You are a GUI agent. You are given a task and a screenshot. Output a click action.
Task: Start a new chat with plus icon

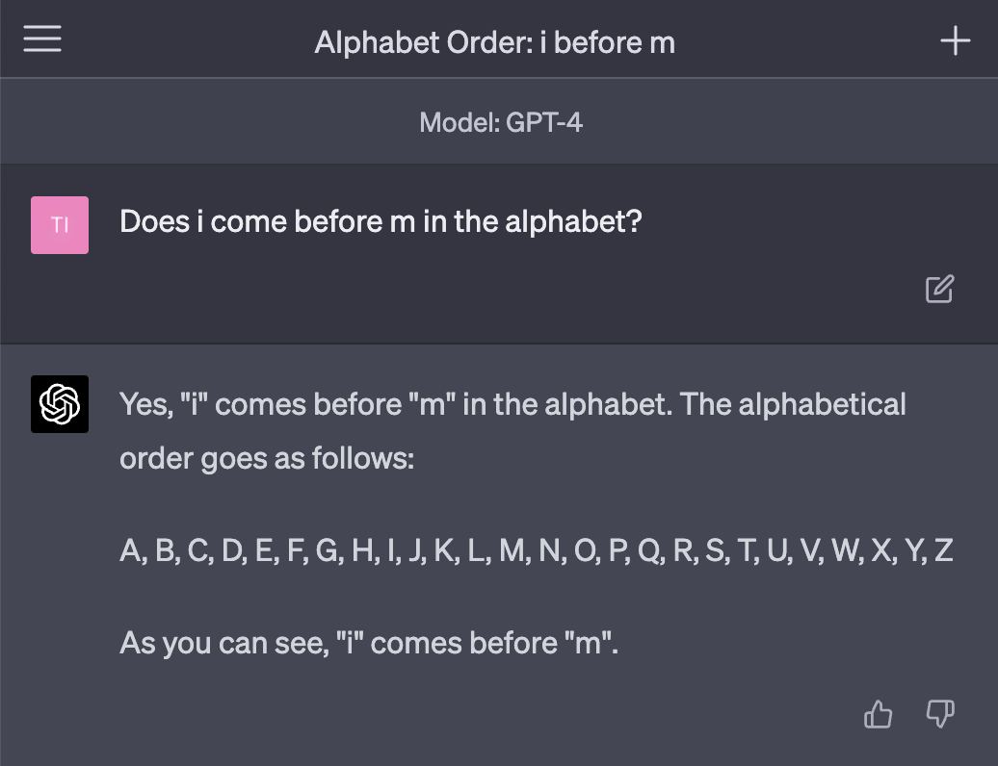pos(955,40)
